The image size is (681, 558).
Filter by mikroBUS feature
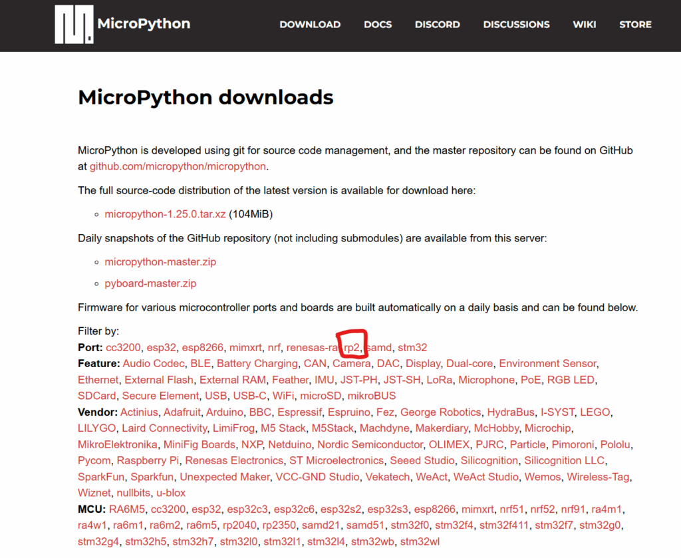(x=372, y=396)
